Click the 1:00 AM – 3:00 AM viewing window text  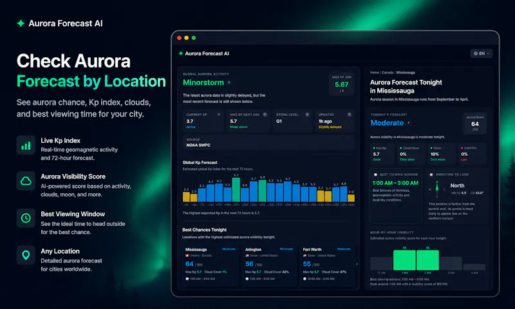395,183
